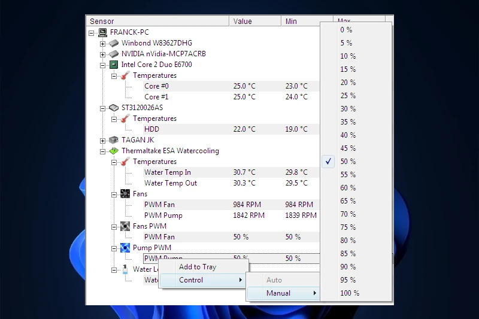Expand the TAGAN JK node
This screenshot has height=319, width=479.
(102, 141)
